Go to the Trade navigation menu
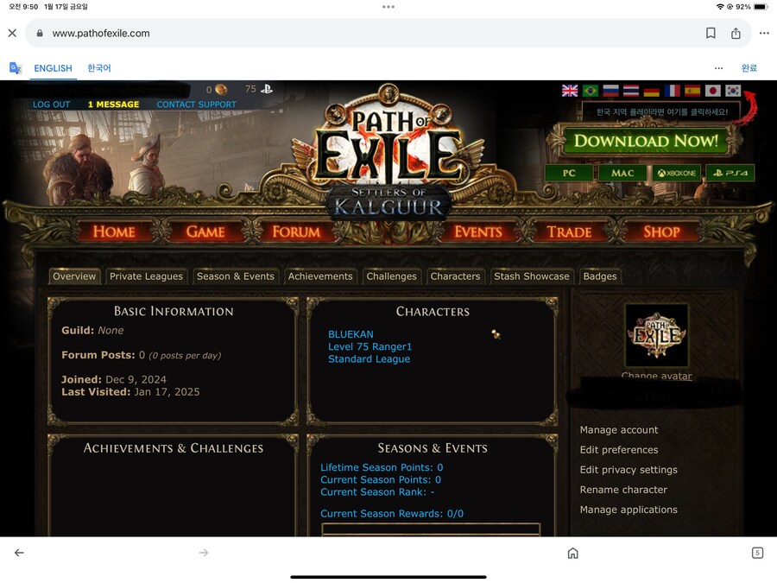 tap(569, 231)
